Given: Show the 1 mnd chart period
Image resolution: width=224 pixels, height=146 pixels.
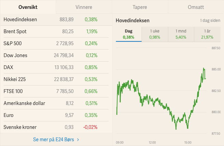Looking at the screenshot, I should point(181,34).
